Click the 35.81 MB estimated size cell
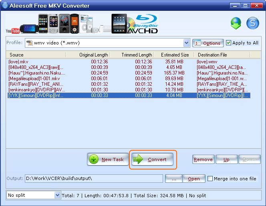 [x=174, y=62]
